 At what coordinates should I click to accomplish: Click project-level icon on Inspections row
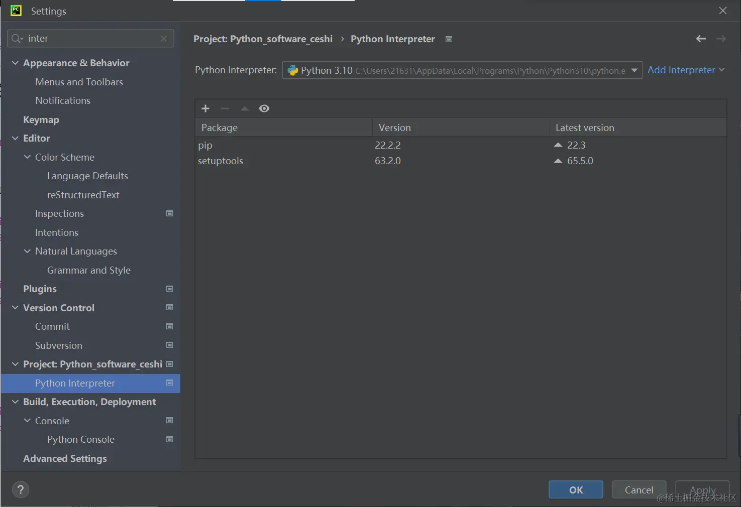coord(169,213)
